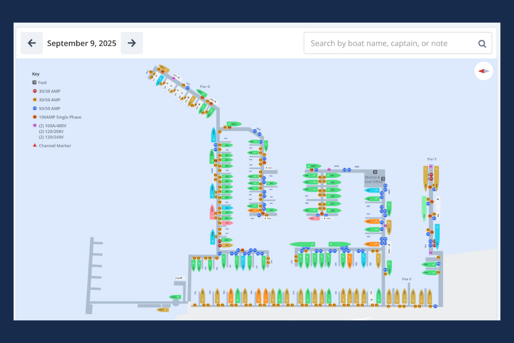This screenshot has height=343, width=514.
Task: Click the search by boat name field
Action: point(390,43)
